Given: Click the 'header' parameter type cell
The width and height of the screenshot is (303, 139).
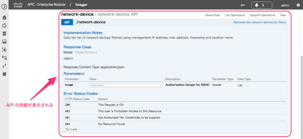Looking at the screenshot, I should pos(217,85).
